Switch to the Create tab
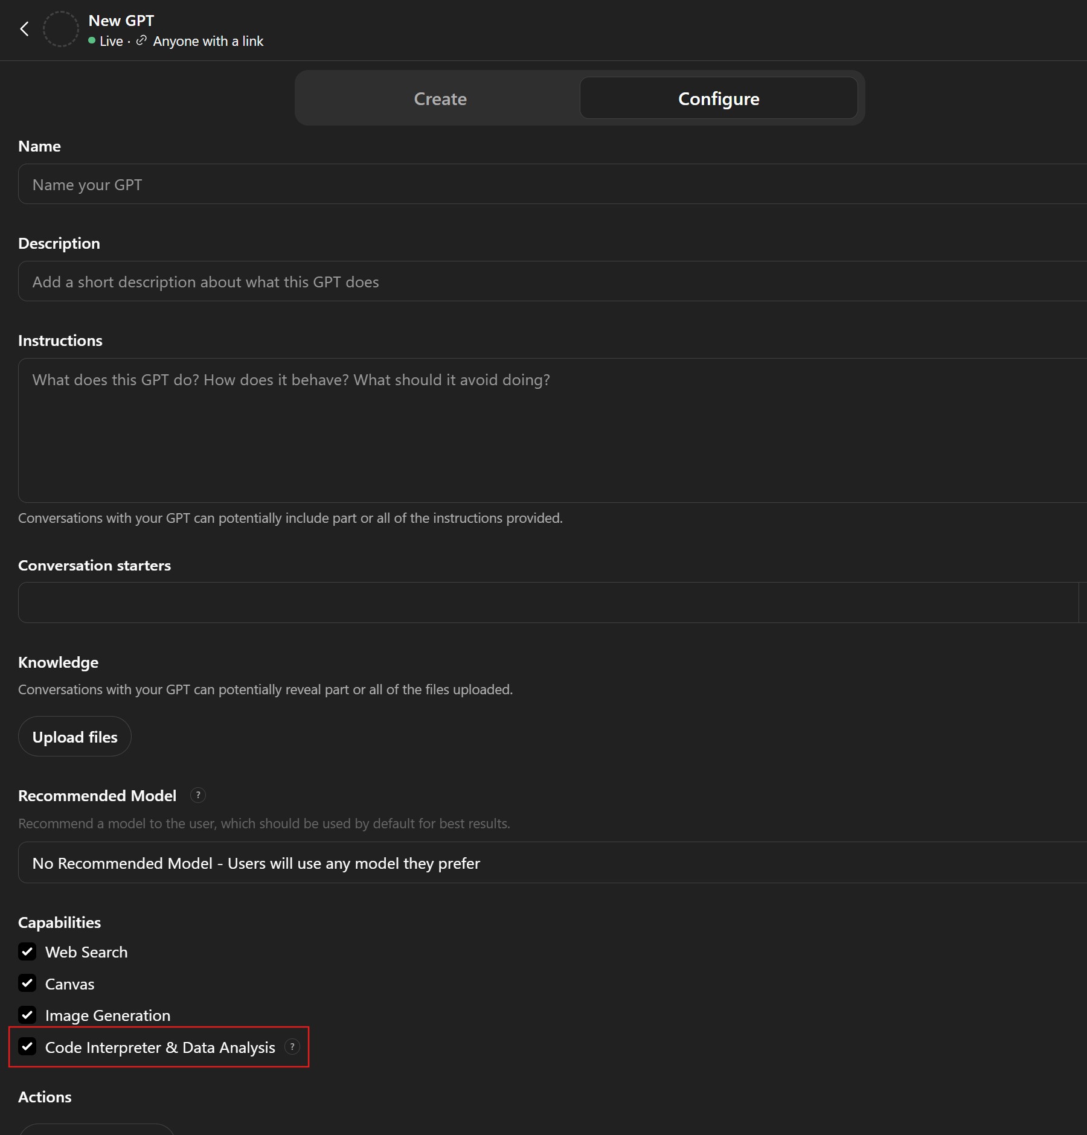 [440, 98]
